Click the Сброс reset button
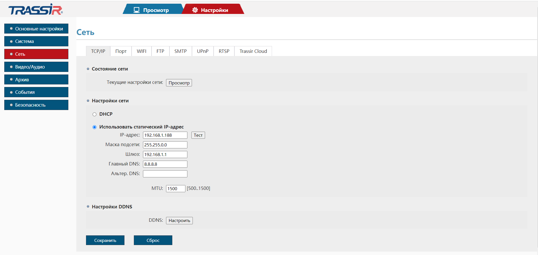 153,240
